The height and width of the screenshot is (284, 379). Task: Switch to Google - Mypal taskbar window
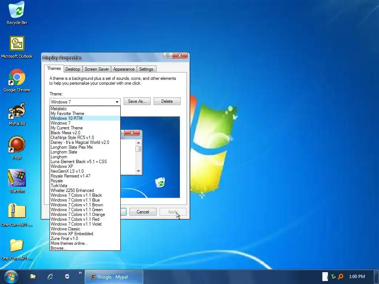pyautogui.click(x=114, y=277)
